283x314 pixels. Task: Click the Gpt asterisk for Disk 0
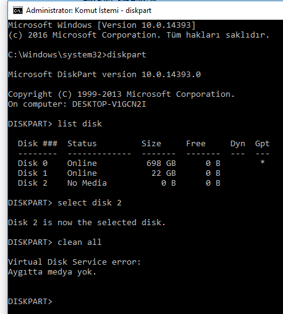[263, 162]
